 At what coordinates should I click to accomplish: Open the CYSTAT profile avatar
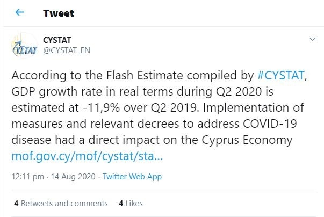tap(25, 45)
